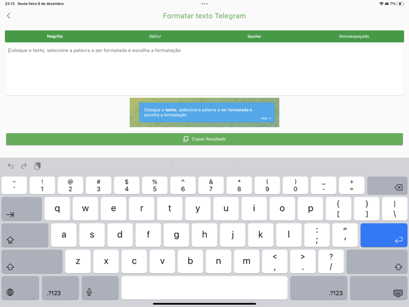Tap the b key
The width and height of the screenshot is (409, 307).
(x=190, y=261)
